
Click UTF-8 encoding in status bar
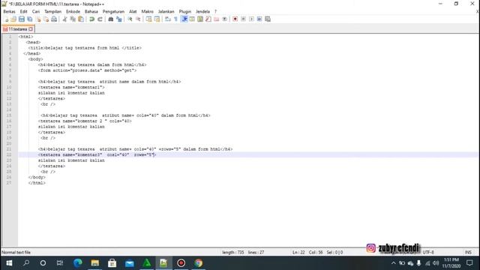pos(428,252)
